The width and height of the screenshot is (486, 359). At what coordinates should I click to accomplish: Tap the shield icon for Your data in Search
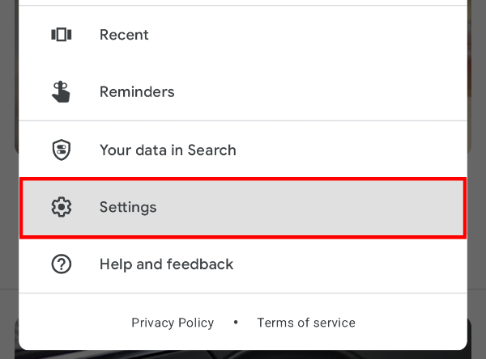62,150
